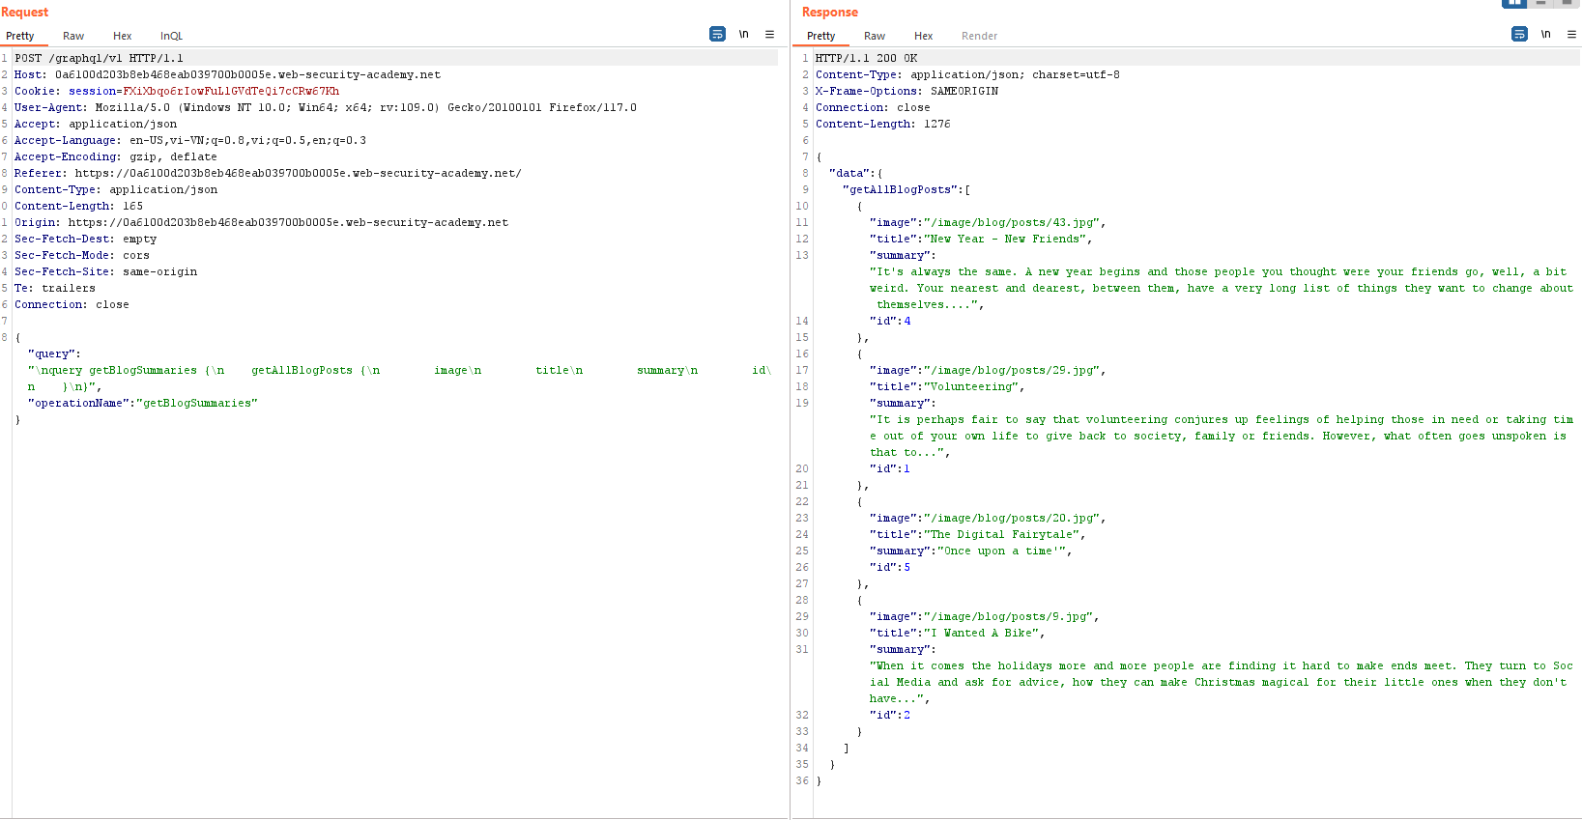Screen dimensions: 1582x820
Task: Click the operationName line in request body
Action: coord(143,403)
